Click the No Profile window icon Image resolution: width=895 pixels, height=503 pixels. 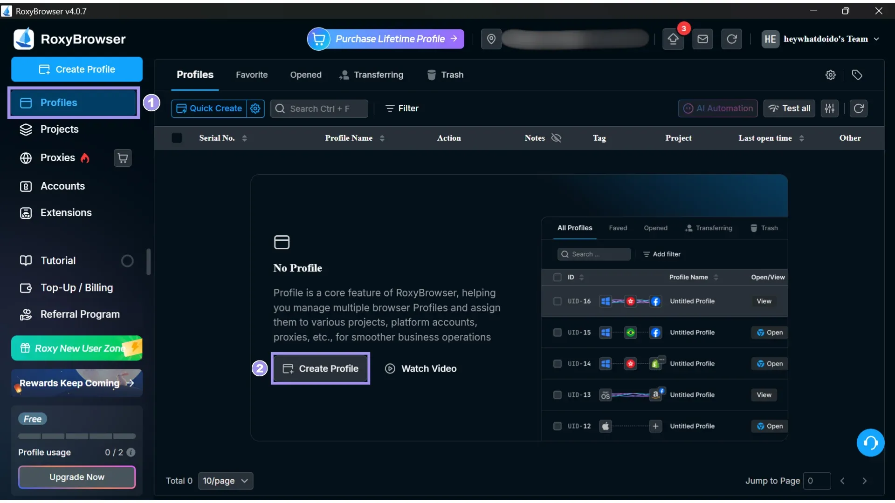point(282,242)
